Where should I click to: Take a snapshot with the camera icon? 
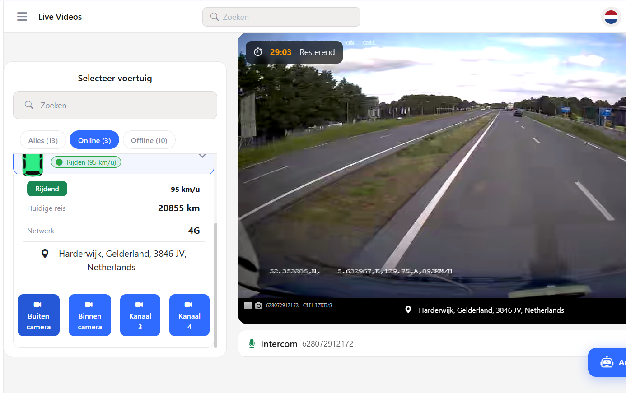point(259,305)
